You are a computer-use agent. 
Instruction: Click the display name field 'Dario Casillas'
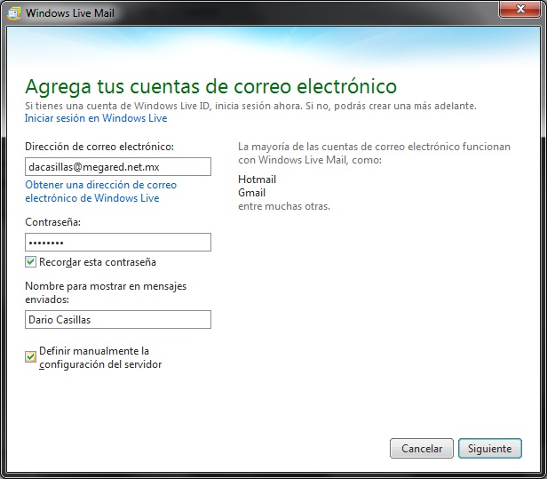pos(118,319)
